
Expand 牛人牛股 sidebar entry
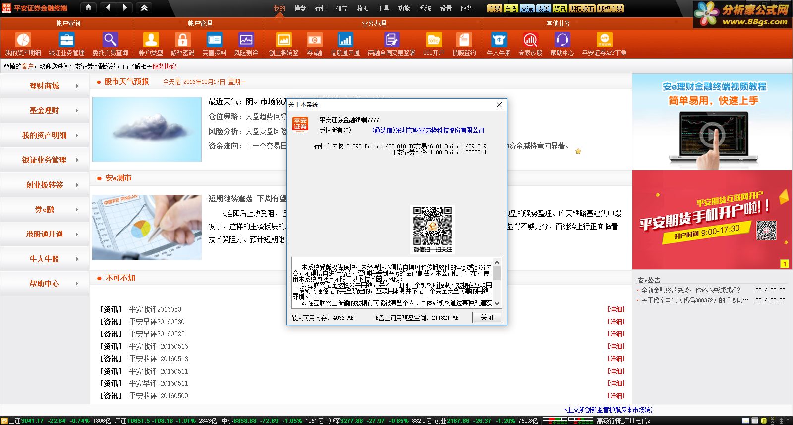[45, 259]
